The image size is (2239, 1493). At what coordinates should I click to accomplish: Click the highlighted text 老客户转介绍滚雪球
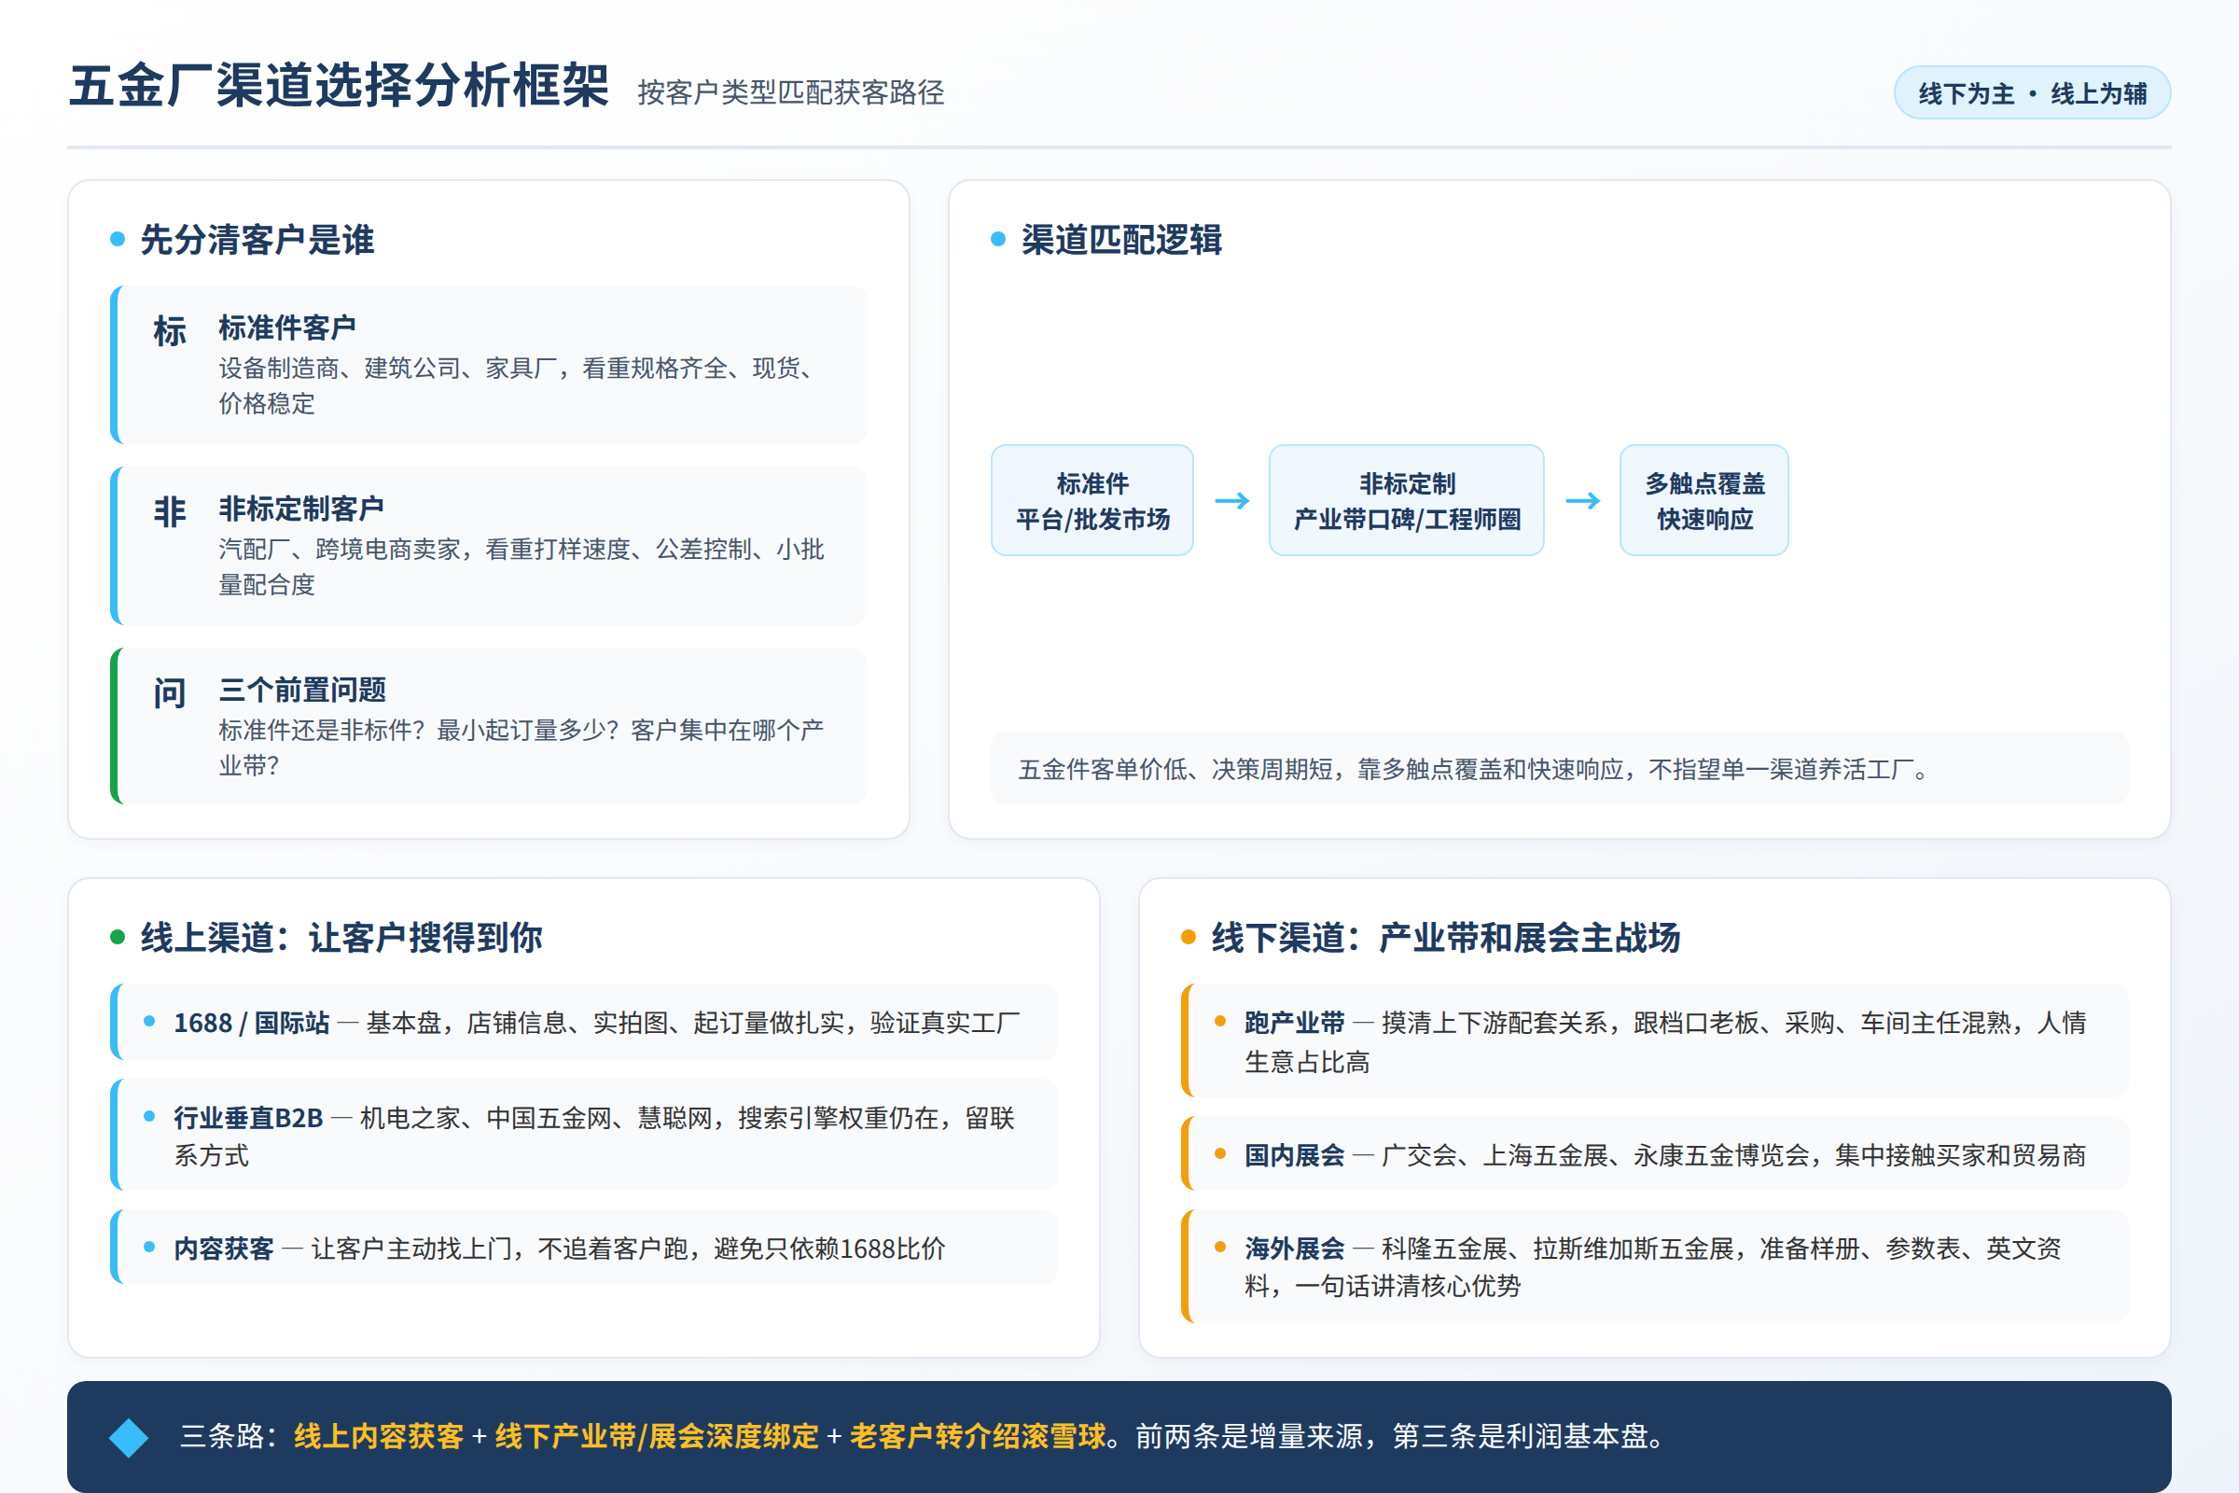point(978,1436)
